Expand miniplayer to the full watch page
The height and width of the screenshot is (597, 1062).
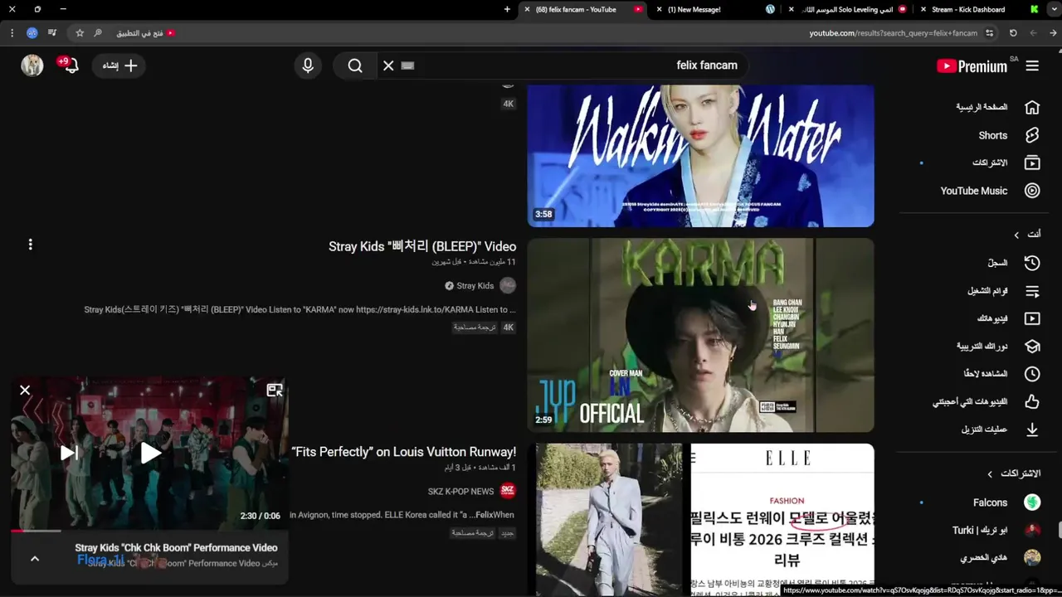[x=275, y=390]
